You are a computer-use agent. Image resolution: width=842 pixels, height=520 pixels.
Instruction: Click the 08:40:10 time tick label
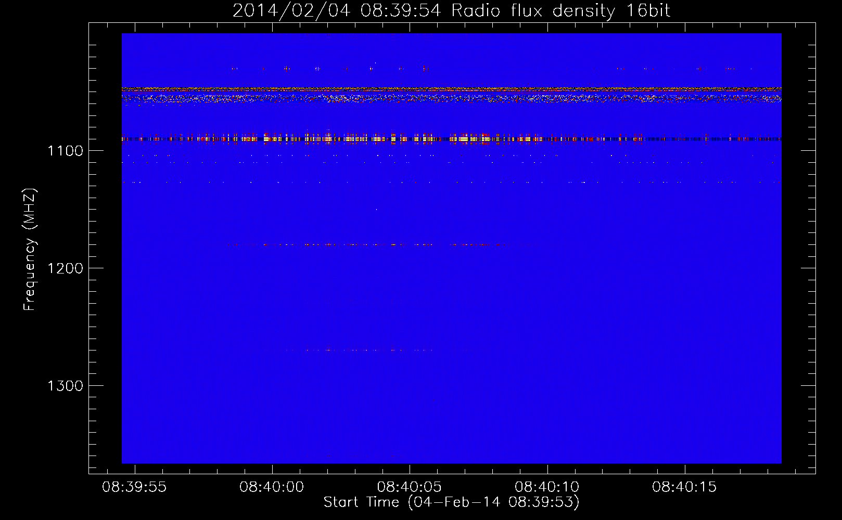(x=547, y=487)
